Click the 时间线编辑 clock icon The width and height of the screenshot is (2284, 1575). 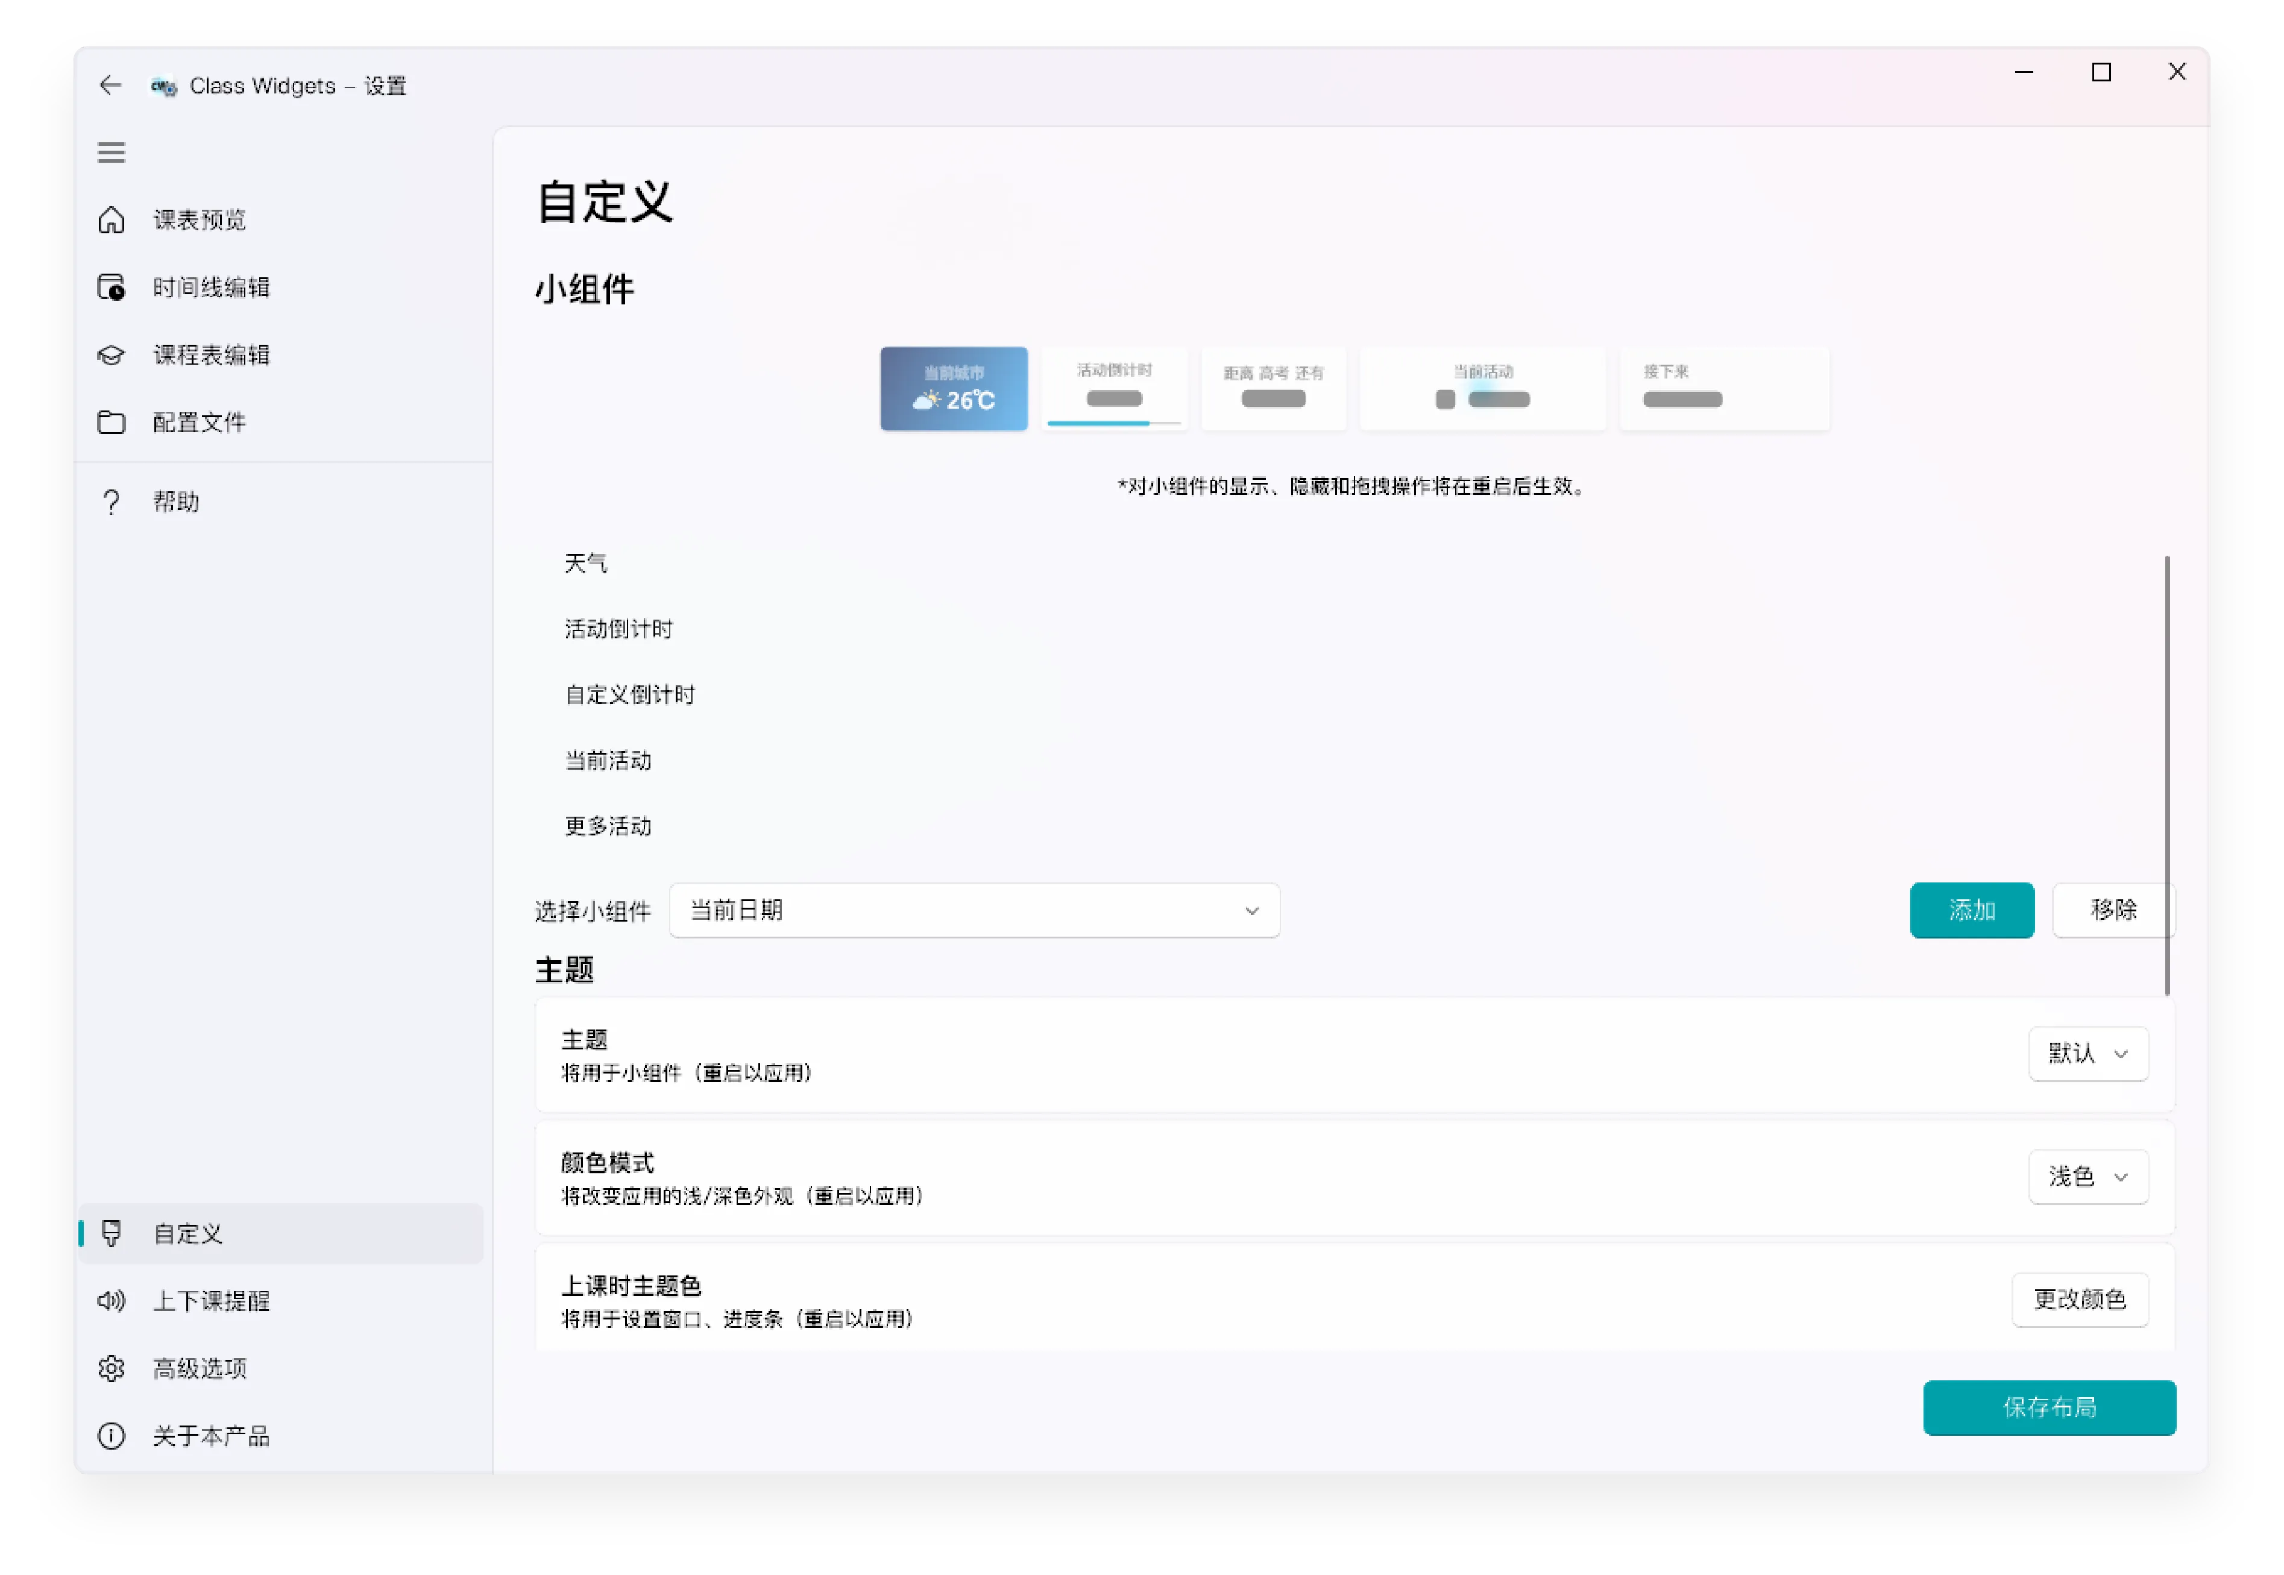tap(112, 287)
